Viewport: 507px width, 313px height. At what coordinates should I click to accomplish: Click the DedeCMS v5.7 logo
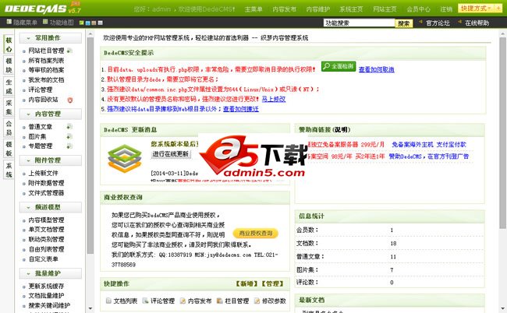[x=42, y=8]
